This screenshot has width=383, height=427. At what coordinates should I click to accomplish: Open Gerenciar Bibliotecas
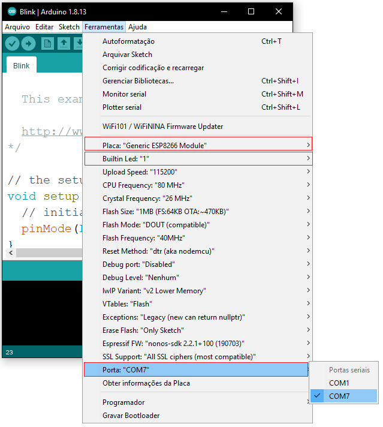tap(198, 81)
